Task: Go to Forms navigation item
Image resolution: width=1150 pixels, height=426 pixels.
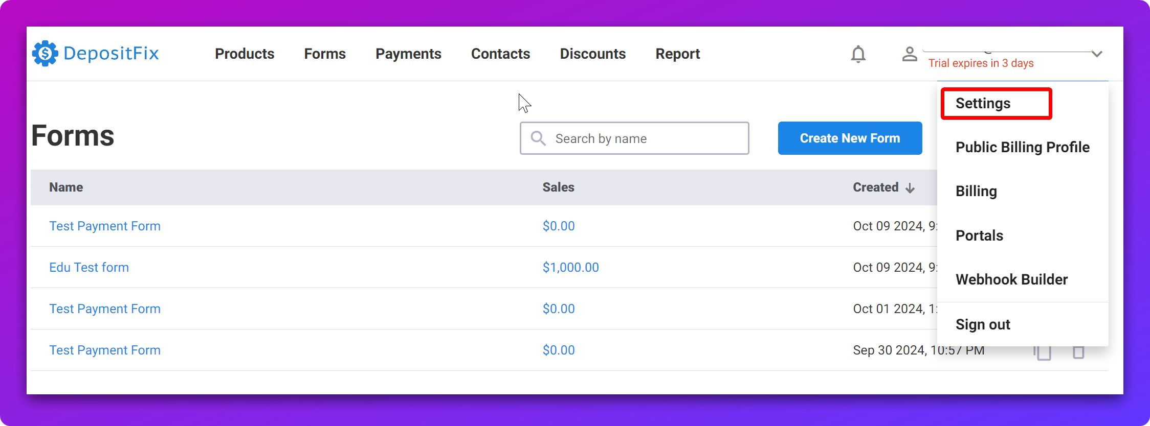Action: 325,54
